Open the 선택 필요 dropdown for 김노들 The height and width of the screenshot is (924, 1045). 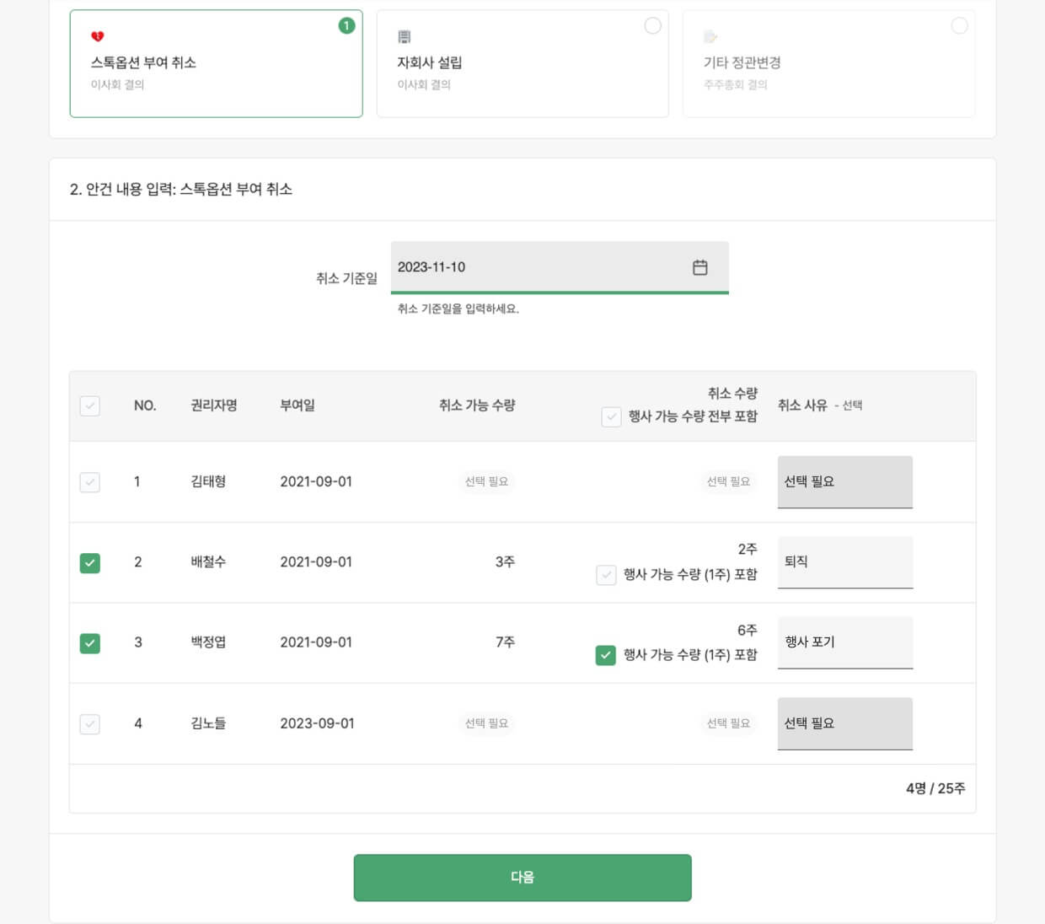(x=844, y=723)
